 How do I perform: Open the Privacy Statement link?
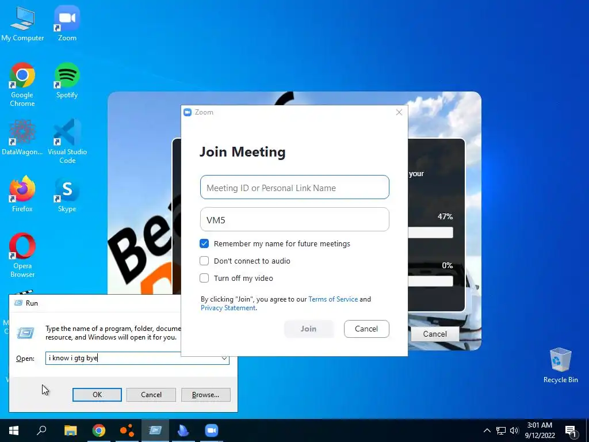tap(228, 308)
